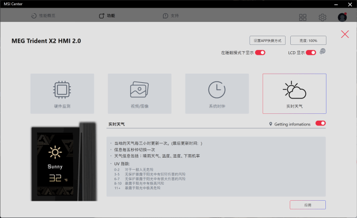Screen dimensions: 357x218
Task: Choose the 系统时钟 clock icon tile
Action: tap(217, 93)
